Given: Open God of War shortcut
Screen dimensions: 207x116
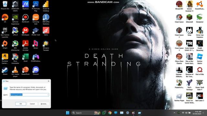Looking at the screenshot, I should point(200,71).
